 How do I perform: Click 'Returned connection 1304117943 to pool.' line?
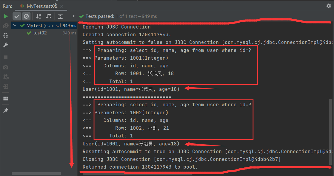140,167
